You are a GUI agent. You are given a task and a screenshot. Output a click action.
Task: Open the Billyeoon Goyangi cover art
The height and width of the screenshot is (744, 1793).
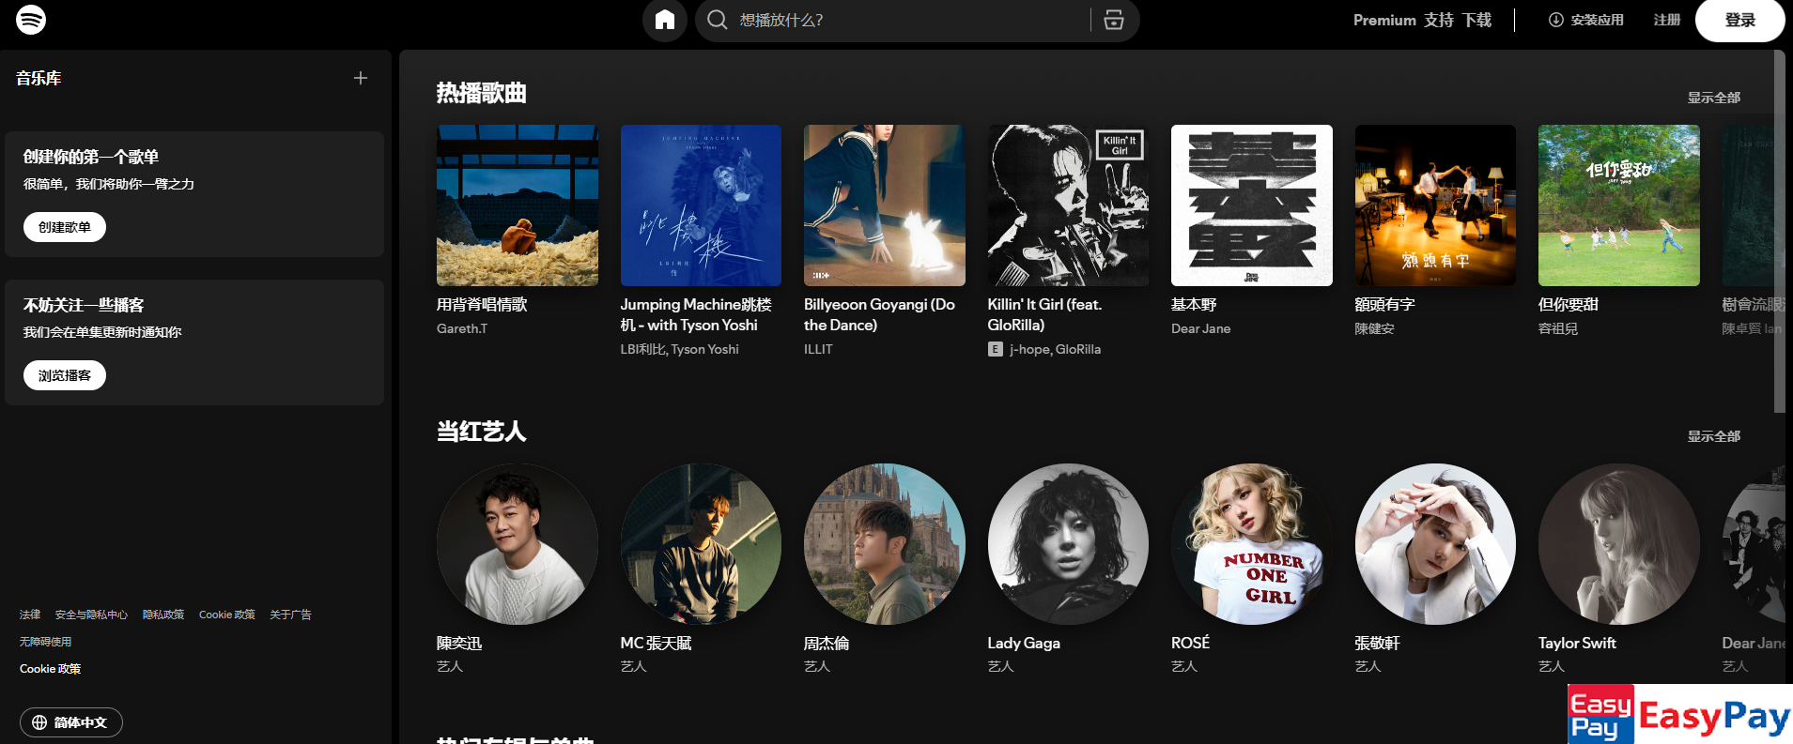(885, 205)
